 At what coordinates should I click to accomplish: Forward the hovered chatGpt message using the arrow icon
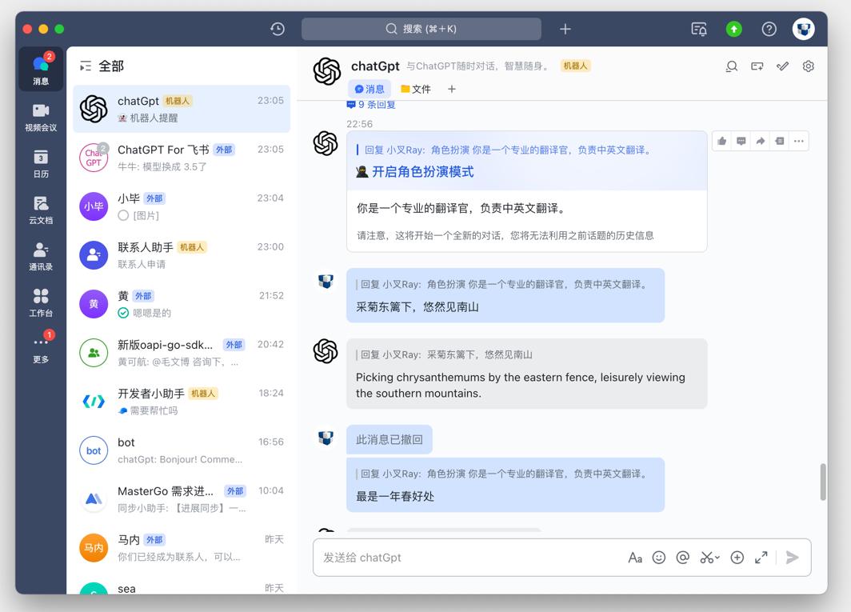pyautogui.click(x=761, y=141)
